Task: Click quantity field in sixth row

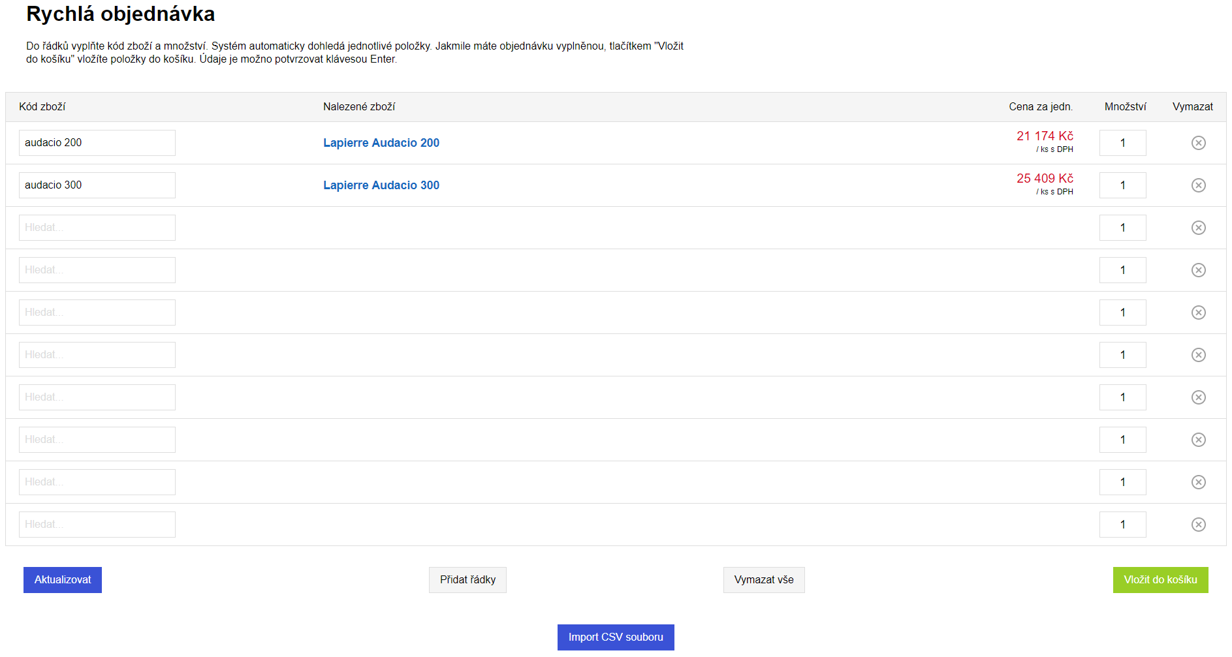Action: pyautogui.click(x=1123, y=355)
